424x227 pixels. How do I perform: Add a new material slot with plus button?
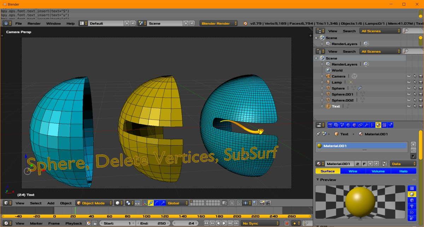(x=413, y=144)
